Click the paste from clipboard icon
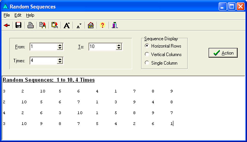Screen dimensions: 247x142 (55, 25)
